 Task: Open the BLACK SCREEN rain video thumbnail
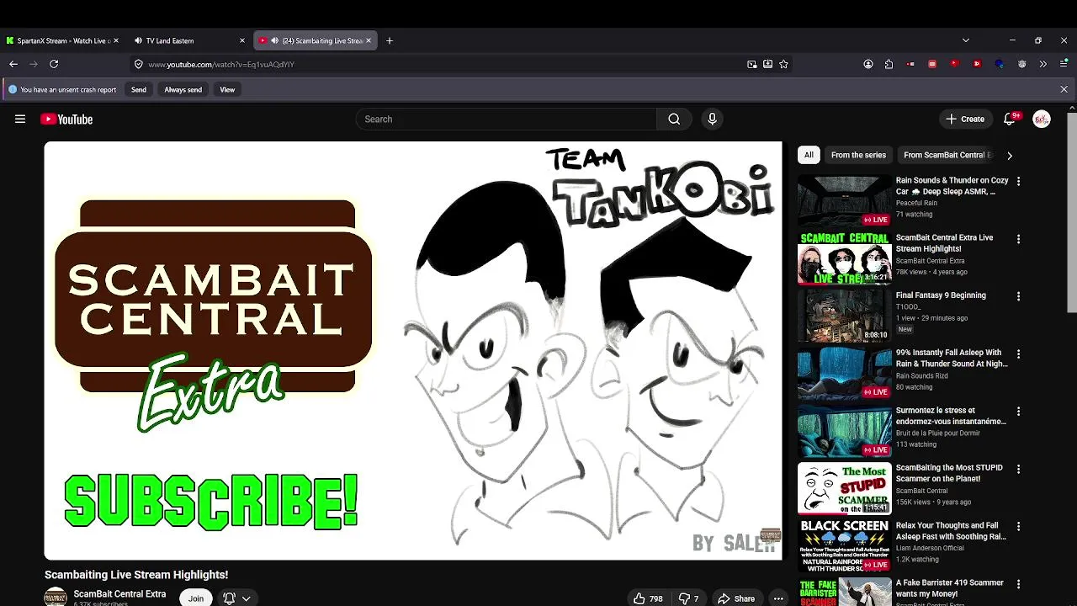click(844, 545)
